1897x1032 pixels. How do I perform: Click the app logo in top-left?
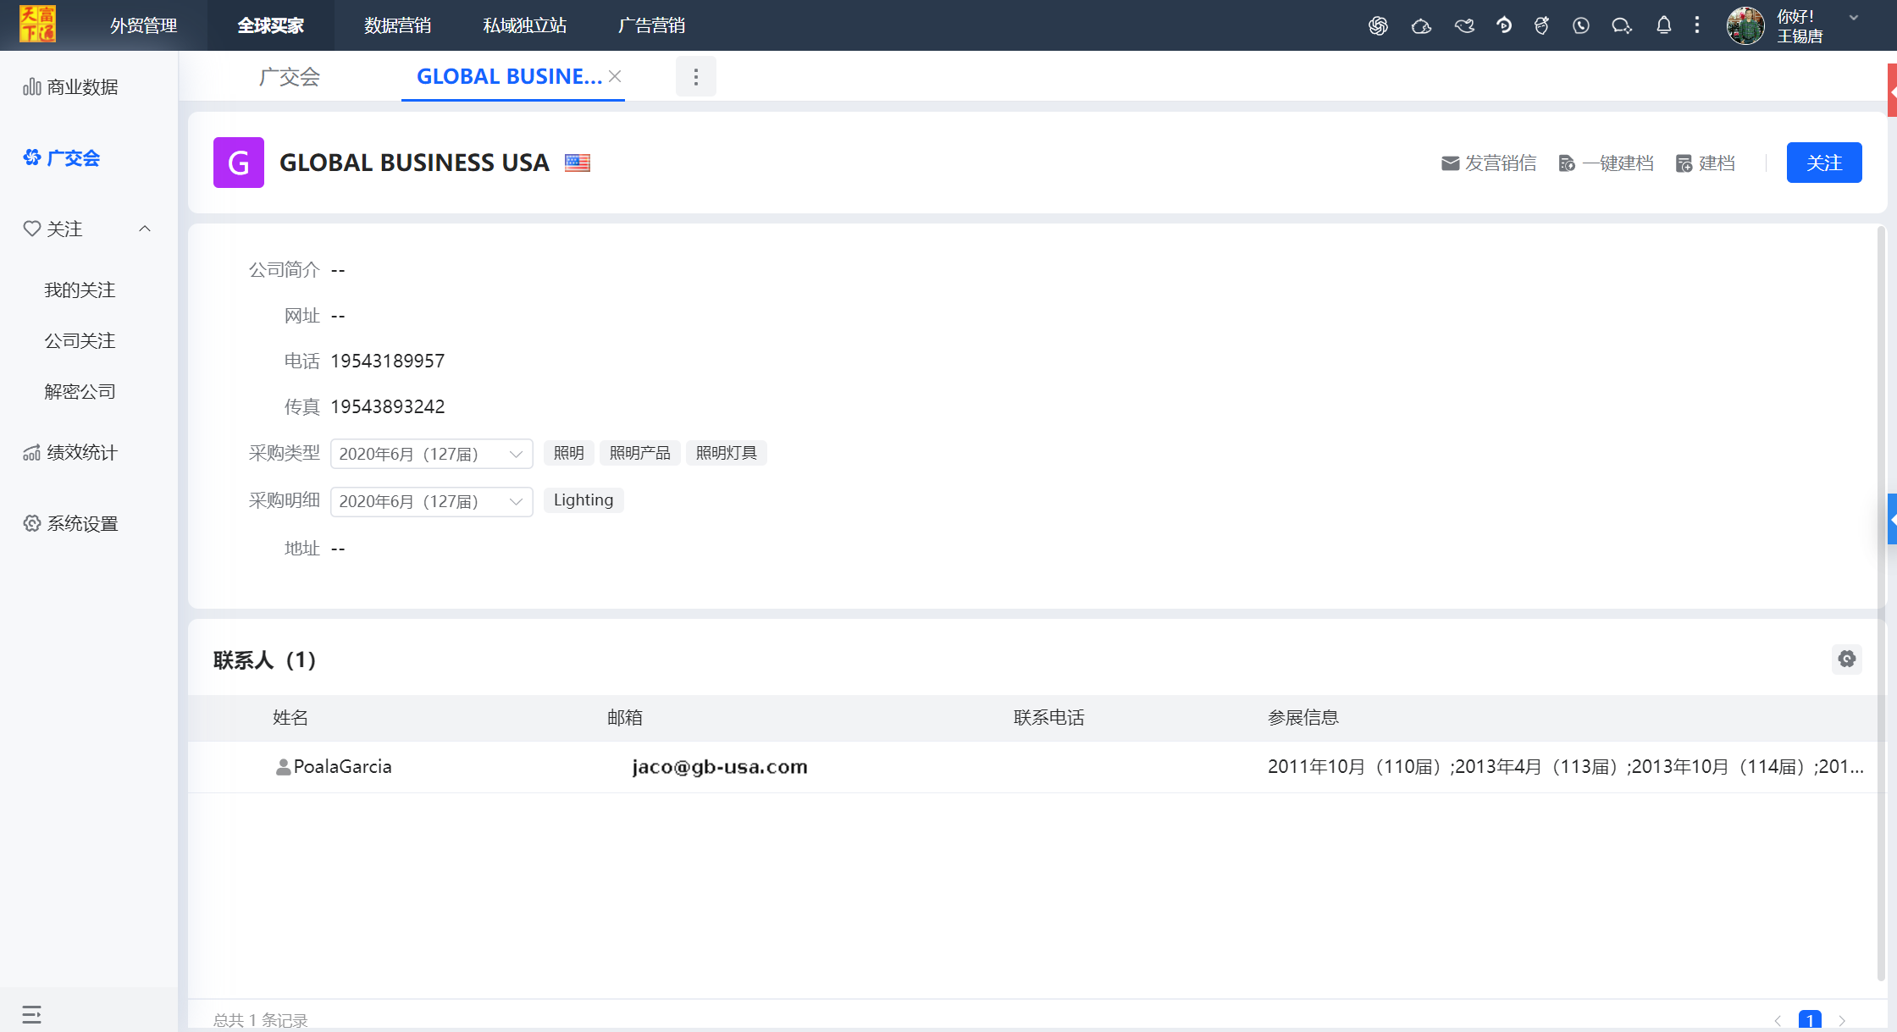click(38, 24)
